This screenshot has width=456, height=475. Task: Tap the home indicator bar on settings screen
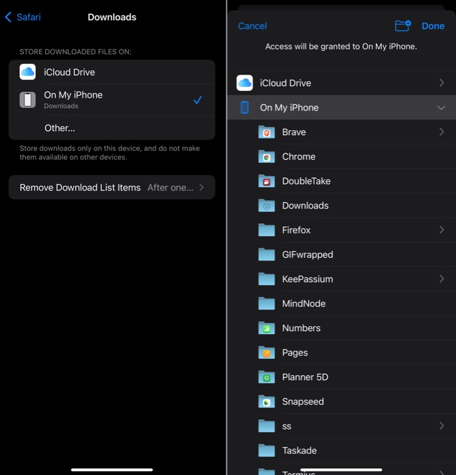[112, 470]
